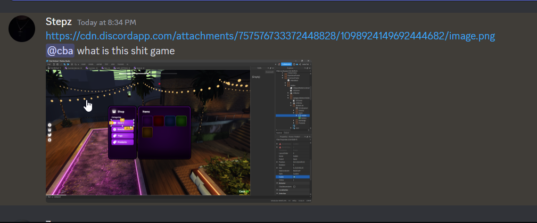Toggle the ClipsDescendants checkbox
Viewport: 537px width, 223px height.
point(294,187)
